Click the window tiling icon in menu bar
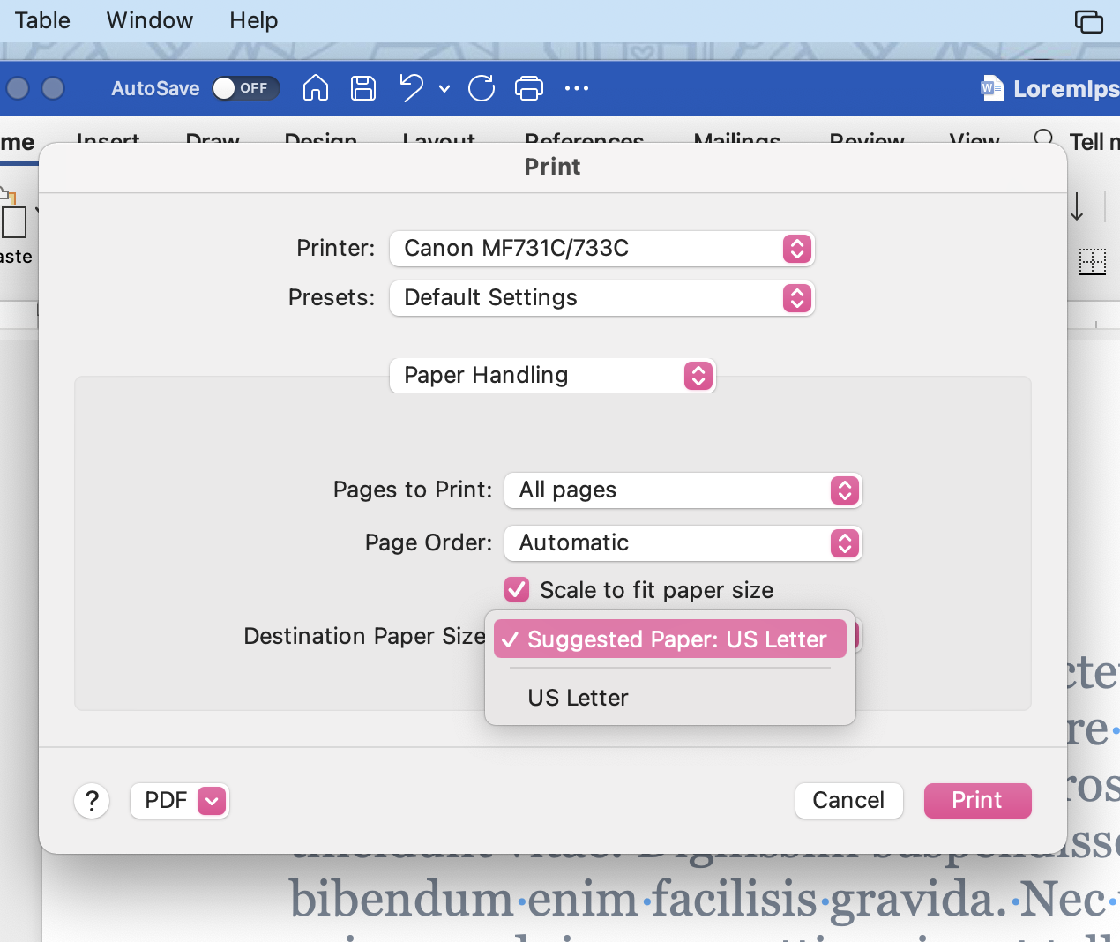This screenshot has height=942, width=1120. (x=1088, y=21)
